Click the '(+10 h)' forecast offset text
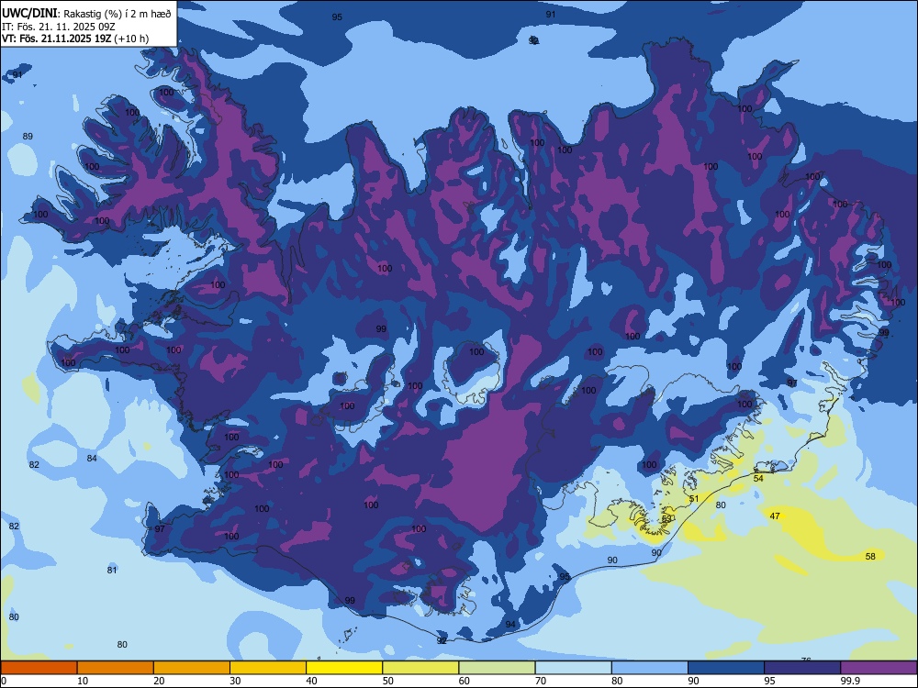Screen dimensions: 918x688 click(x=131, y=39)
